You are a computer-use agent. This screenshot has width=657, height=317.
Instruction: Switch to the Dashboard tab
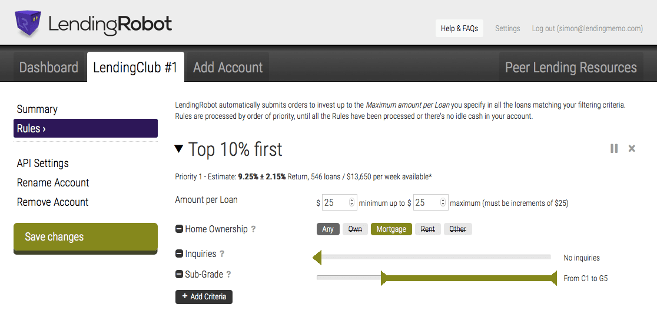point(49,68)
